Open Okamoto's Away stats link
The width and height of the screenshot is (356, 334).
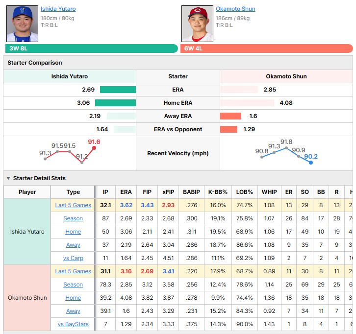click(73, 311)
